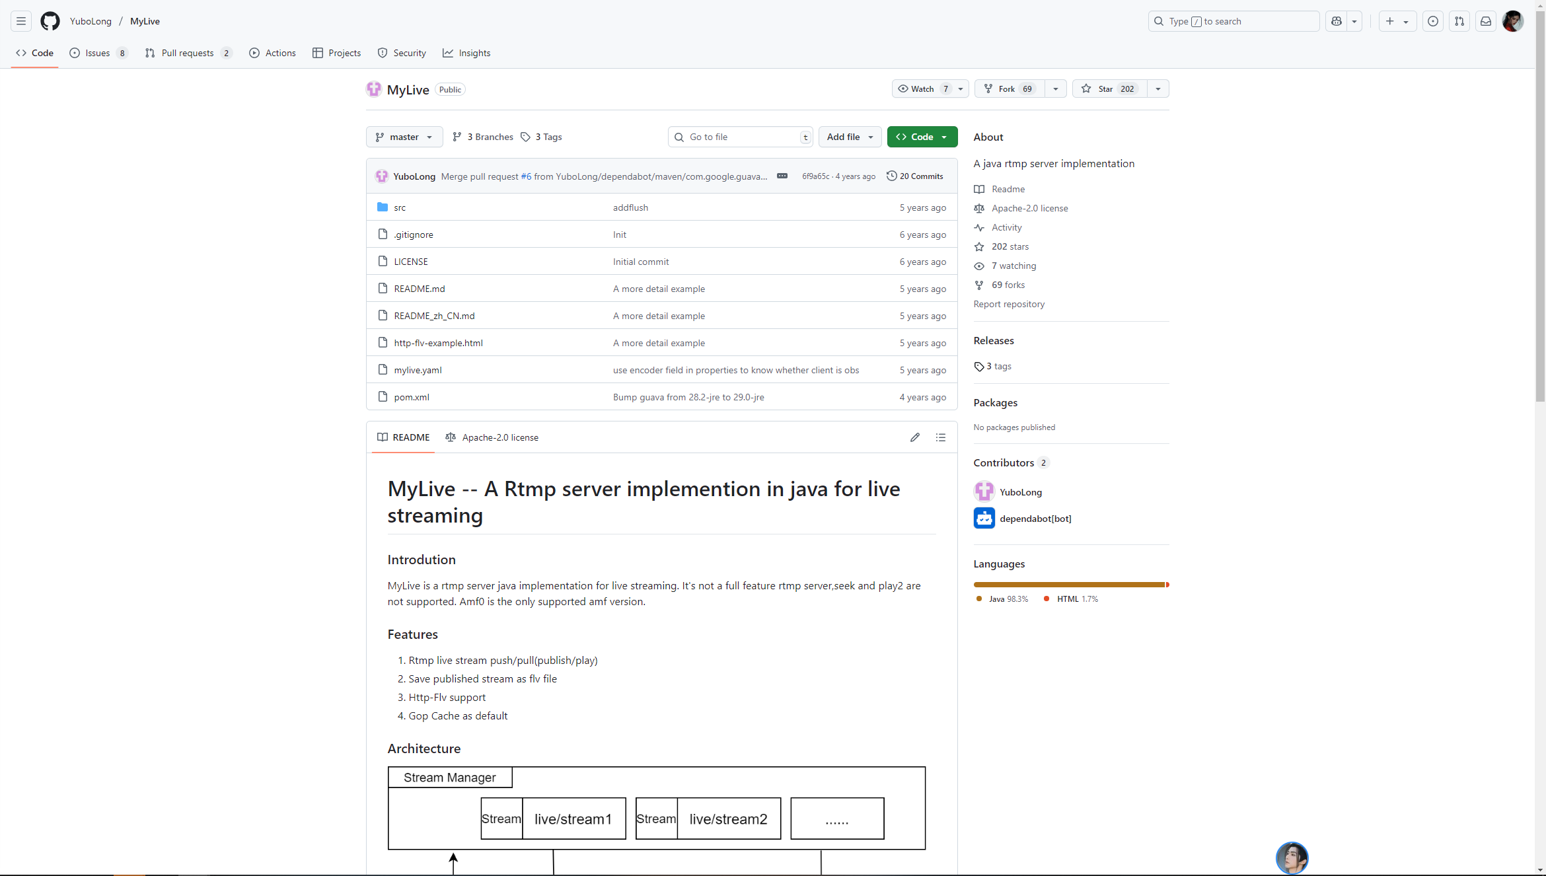The height and width of the screenshot is (876, 1546).
Task: Open pom.xml file
Action: click(412, 397)
